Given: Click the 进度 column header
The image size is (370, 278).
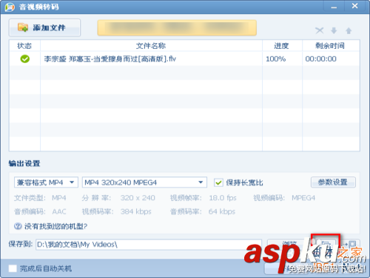Looking at the screenshot, I should [x=282, y=46].
